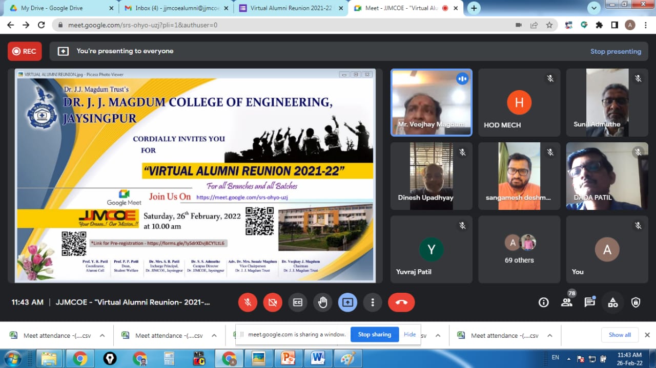The image size is (656, 368).
Task: Open camera permission icon in the address bar
Action: point(519,25)
